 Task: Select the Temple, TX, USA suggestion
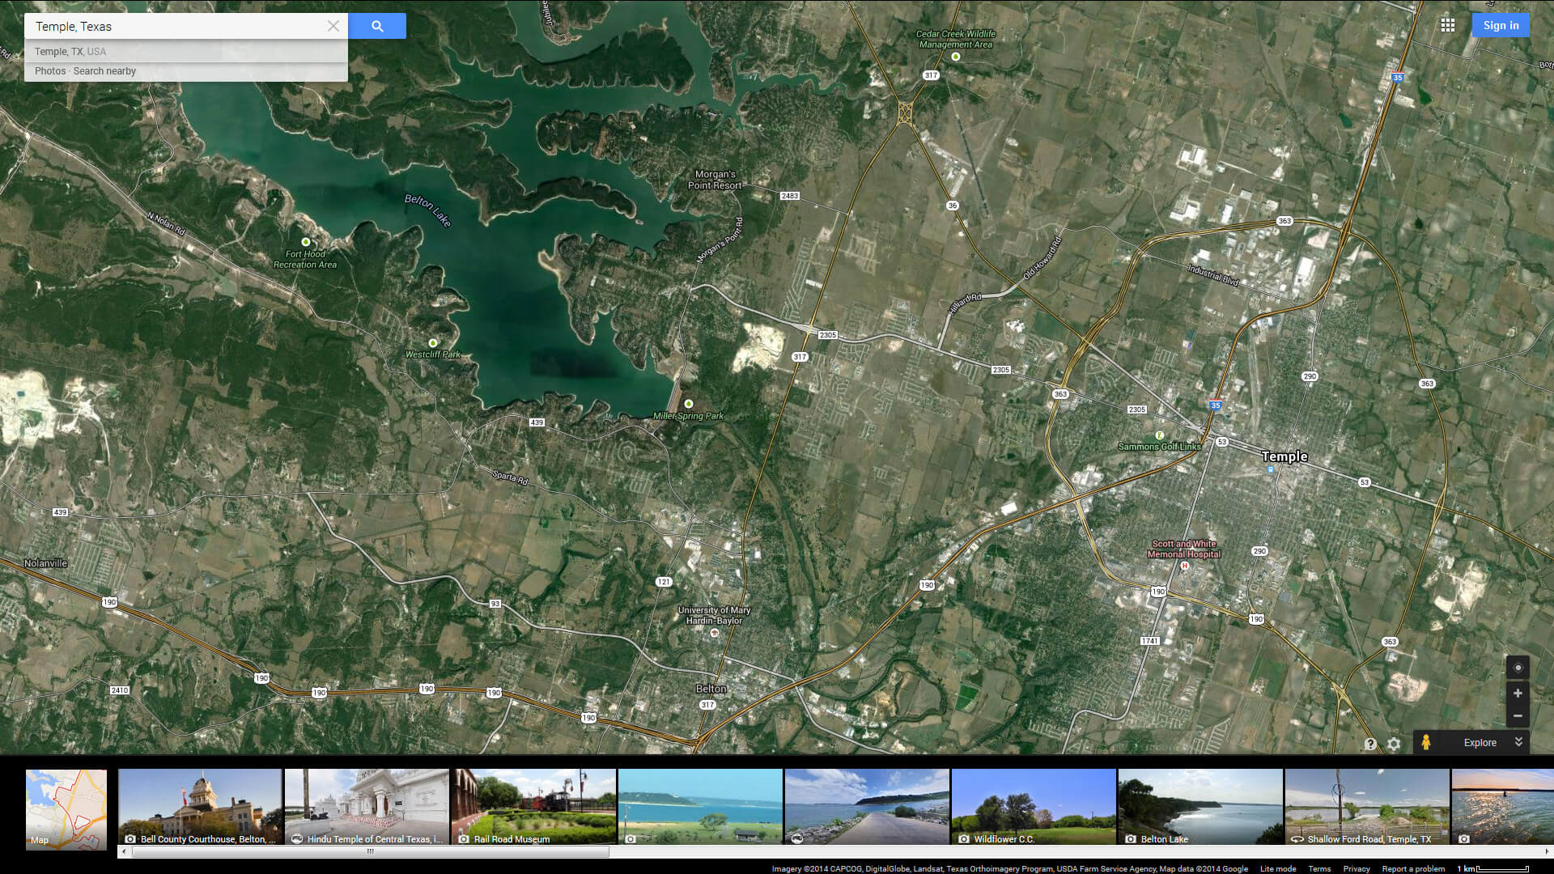click(70, 51)
